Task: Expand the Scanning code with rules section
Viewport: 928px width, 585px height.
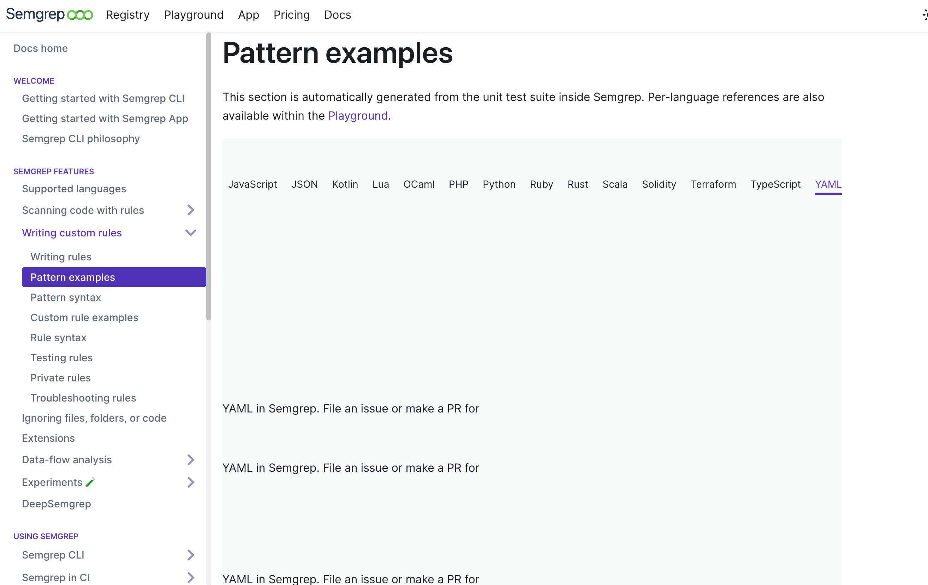Action: point(190,210)
